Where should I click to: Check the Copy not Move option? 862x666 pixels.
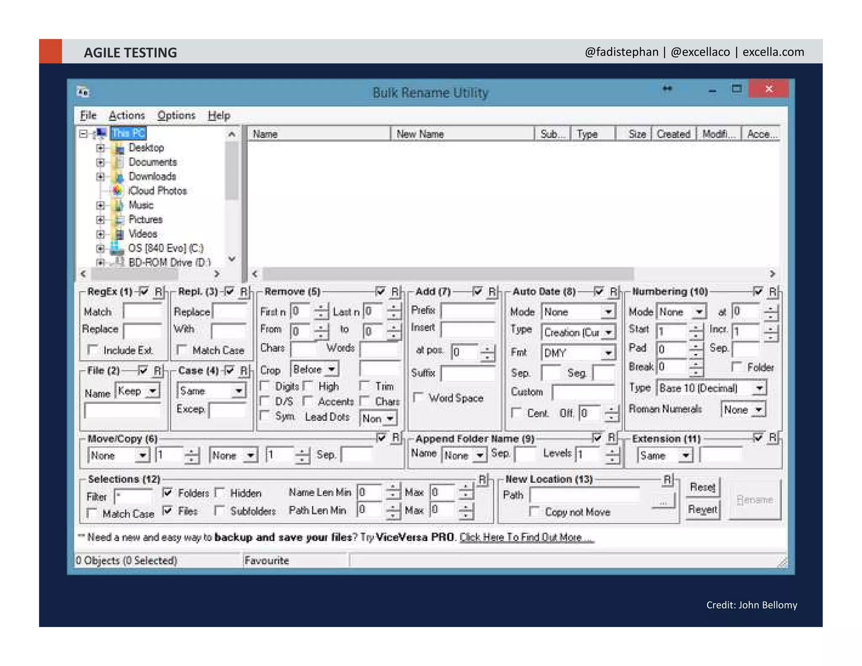[x=534, y=511]
